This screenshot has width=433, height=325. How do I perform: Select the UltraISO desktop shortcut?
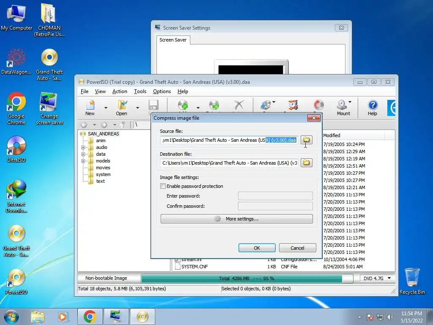(x=16, y=149)
